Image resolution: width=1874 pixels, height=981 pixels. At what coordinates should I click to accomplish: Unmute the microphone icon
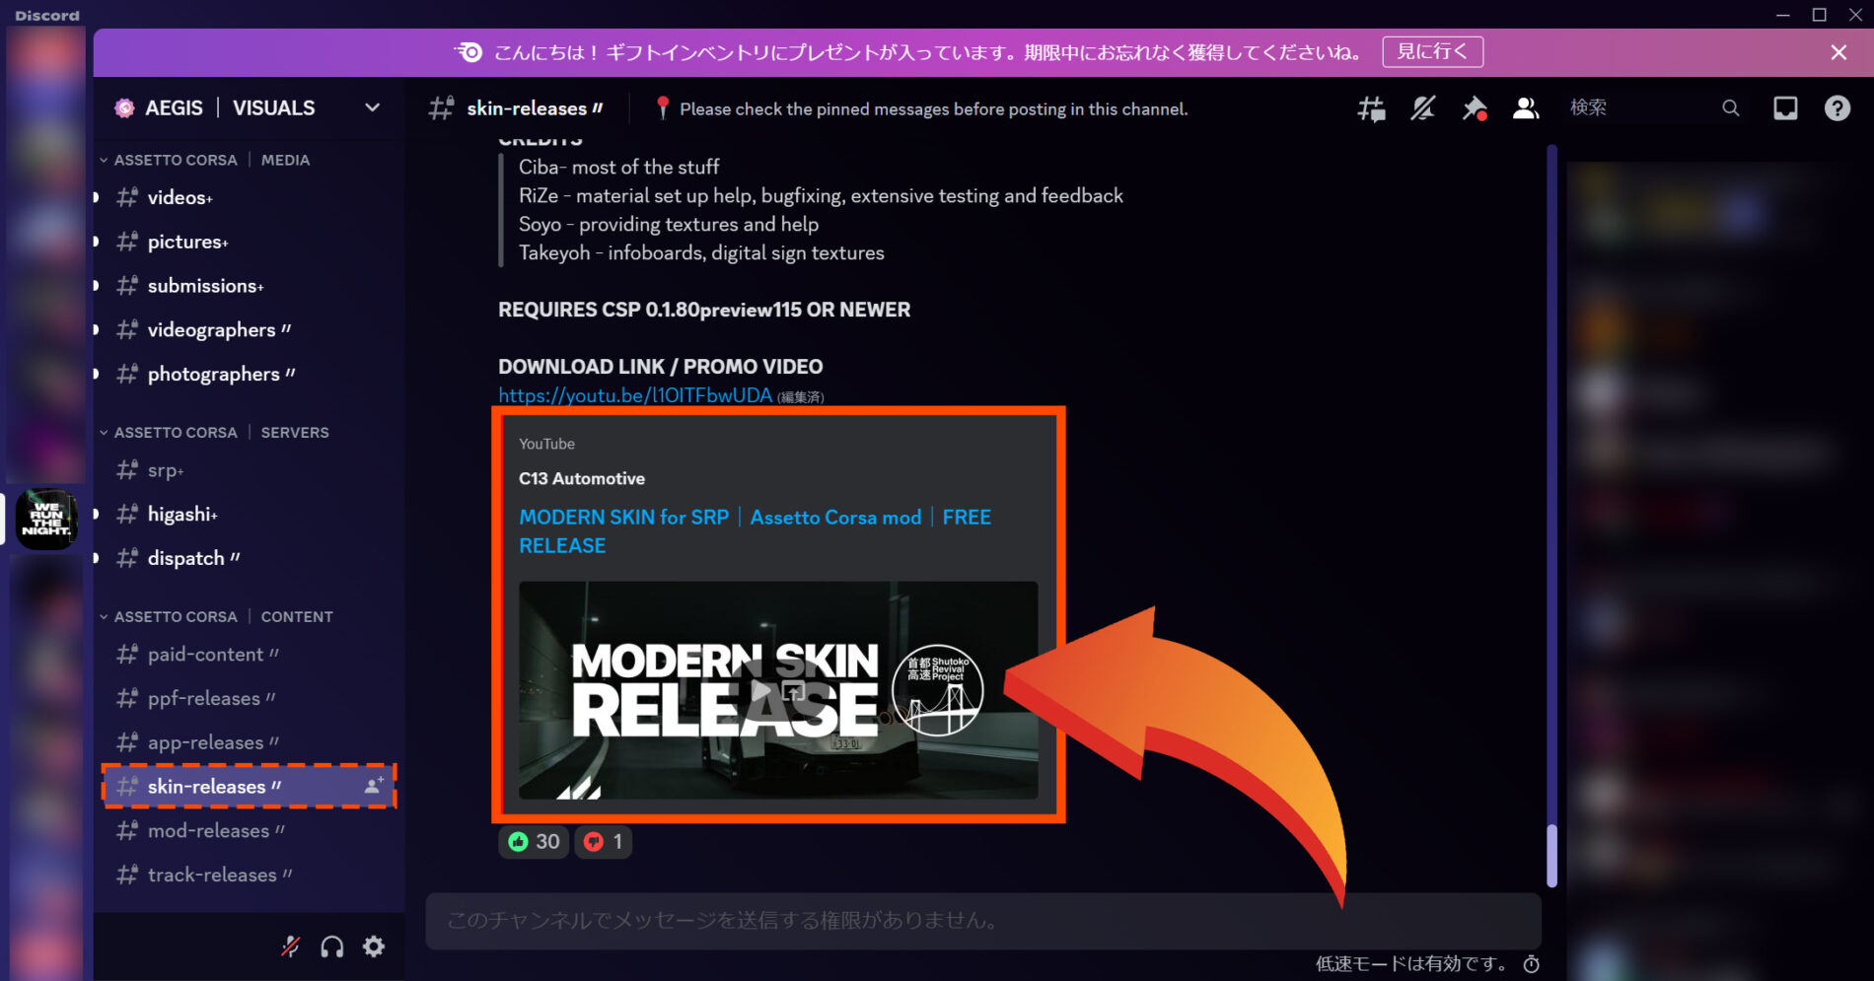point(290,946)
